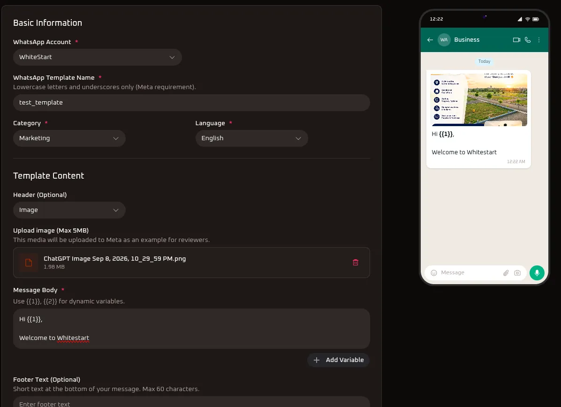Click the Lowercase letters hint under Template Name

[105, 87]
